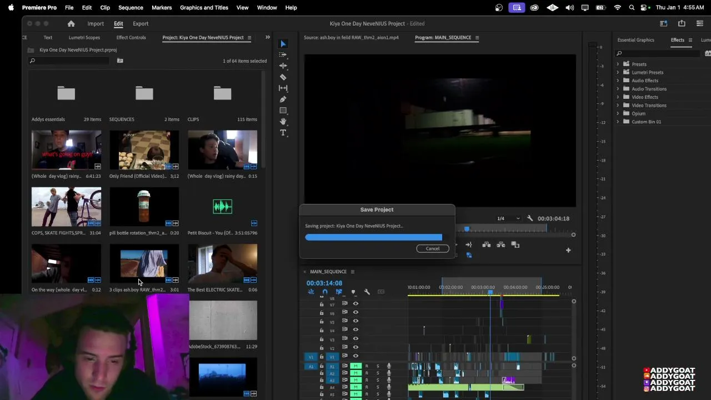Switch to the Import workspace
Screen dimensions: 711x400
(96, 24)
